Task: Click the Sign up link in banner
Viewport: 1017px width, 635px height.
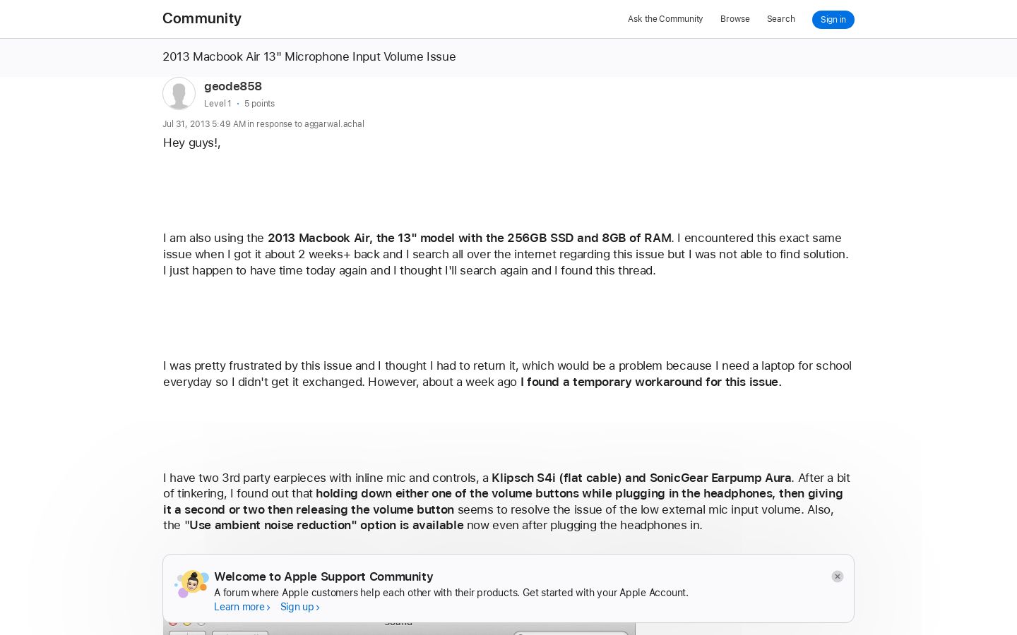Action: [297, 607]
